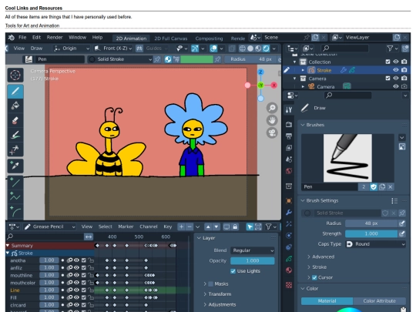Open the Caps Type Round dropdown
Screen dimensions: 416x312
click(376, 244)
